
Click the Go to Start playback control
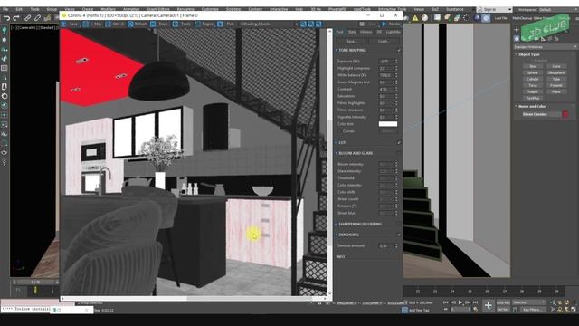tap(446, 302)
